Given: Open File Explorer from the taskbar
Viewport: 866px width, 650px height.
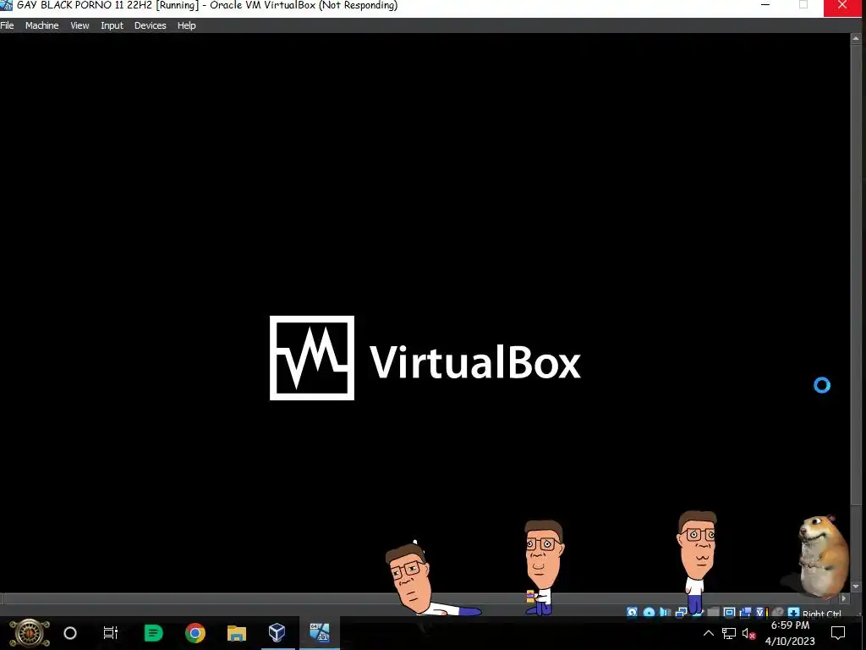Looking at the screenshot, I should (x=237, y=633).
